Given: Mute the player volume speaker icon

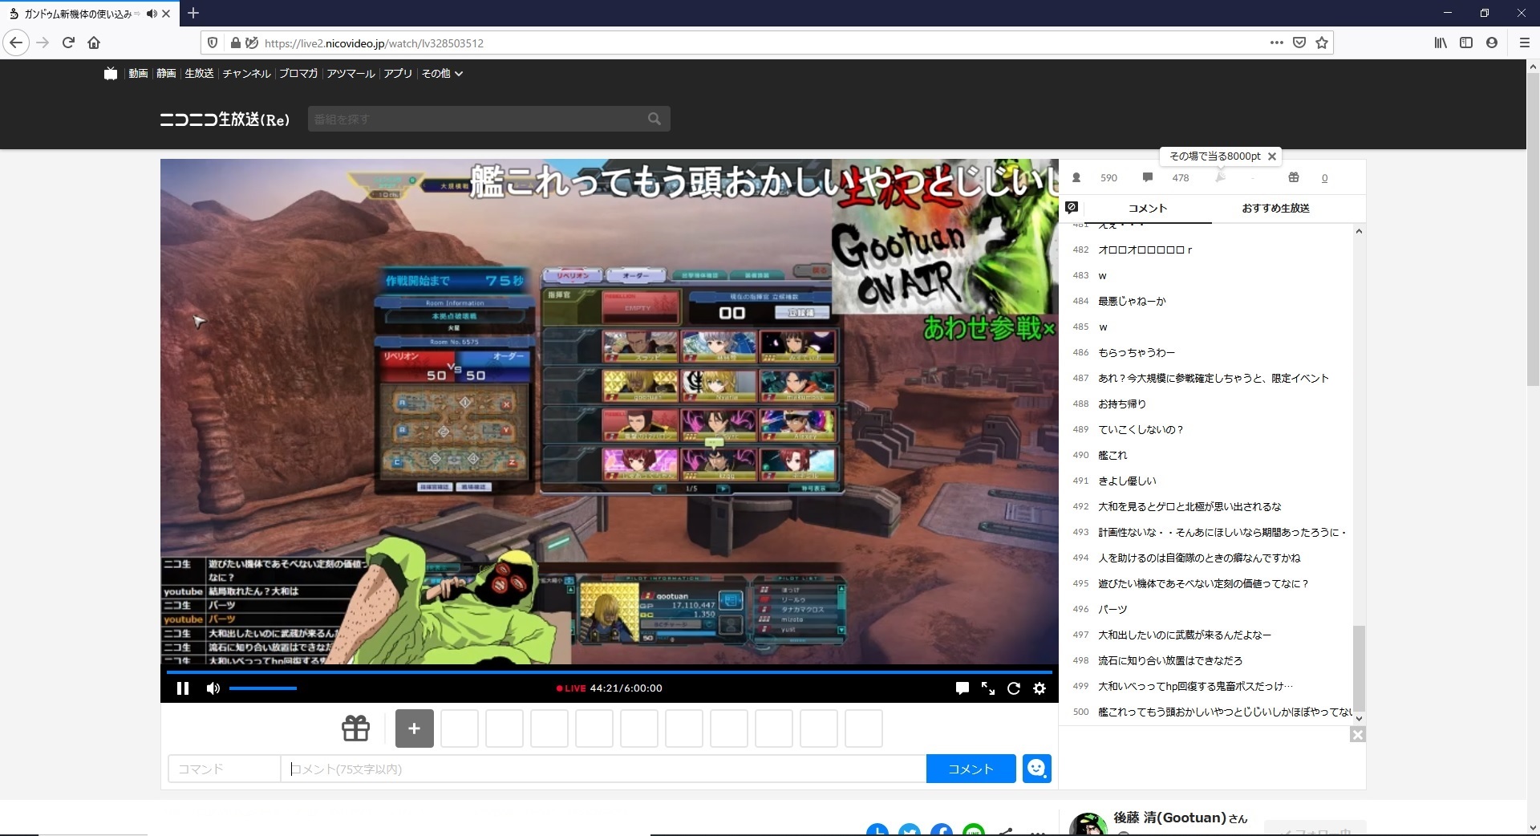Looking at the screenshot, I should [x=213, y=688].
